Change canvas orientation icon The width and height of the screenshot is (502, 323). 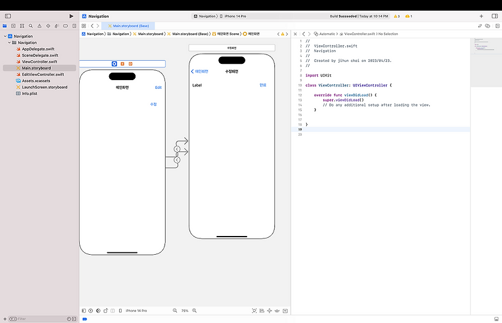click(105, 310)
